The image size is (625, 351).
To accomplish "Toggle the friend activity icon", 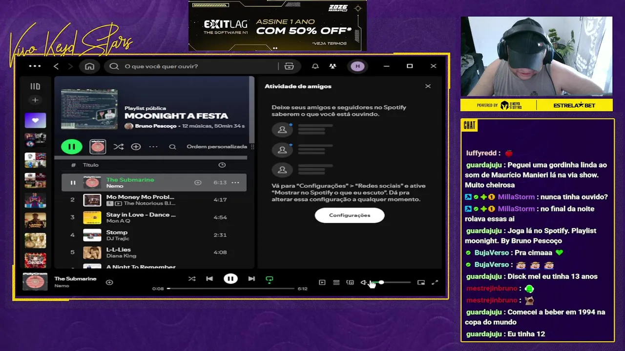I will 333,66.
